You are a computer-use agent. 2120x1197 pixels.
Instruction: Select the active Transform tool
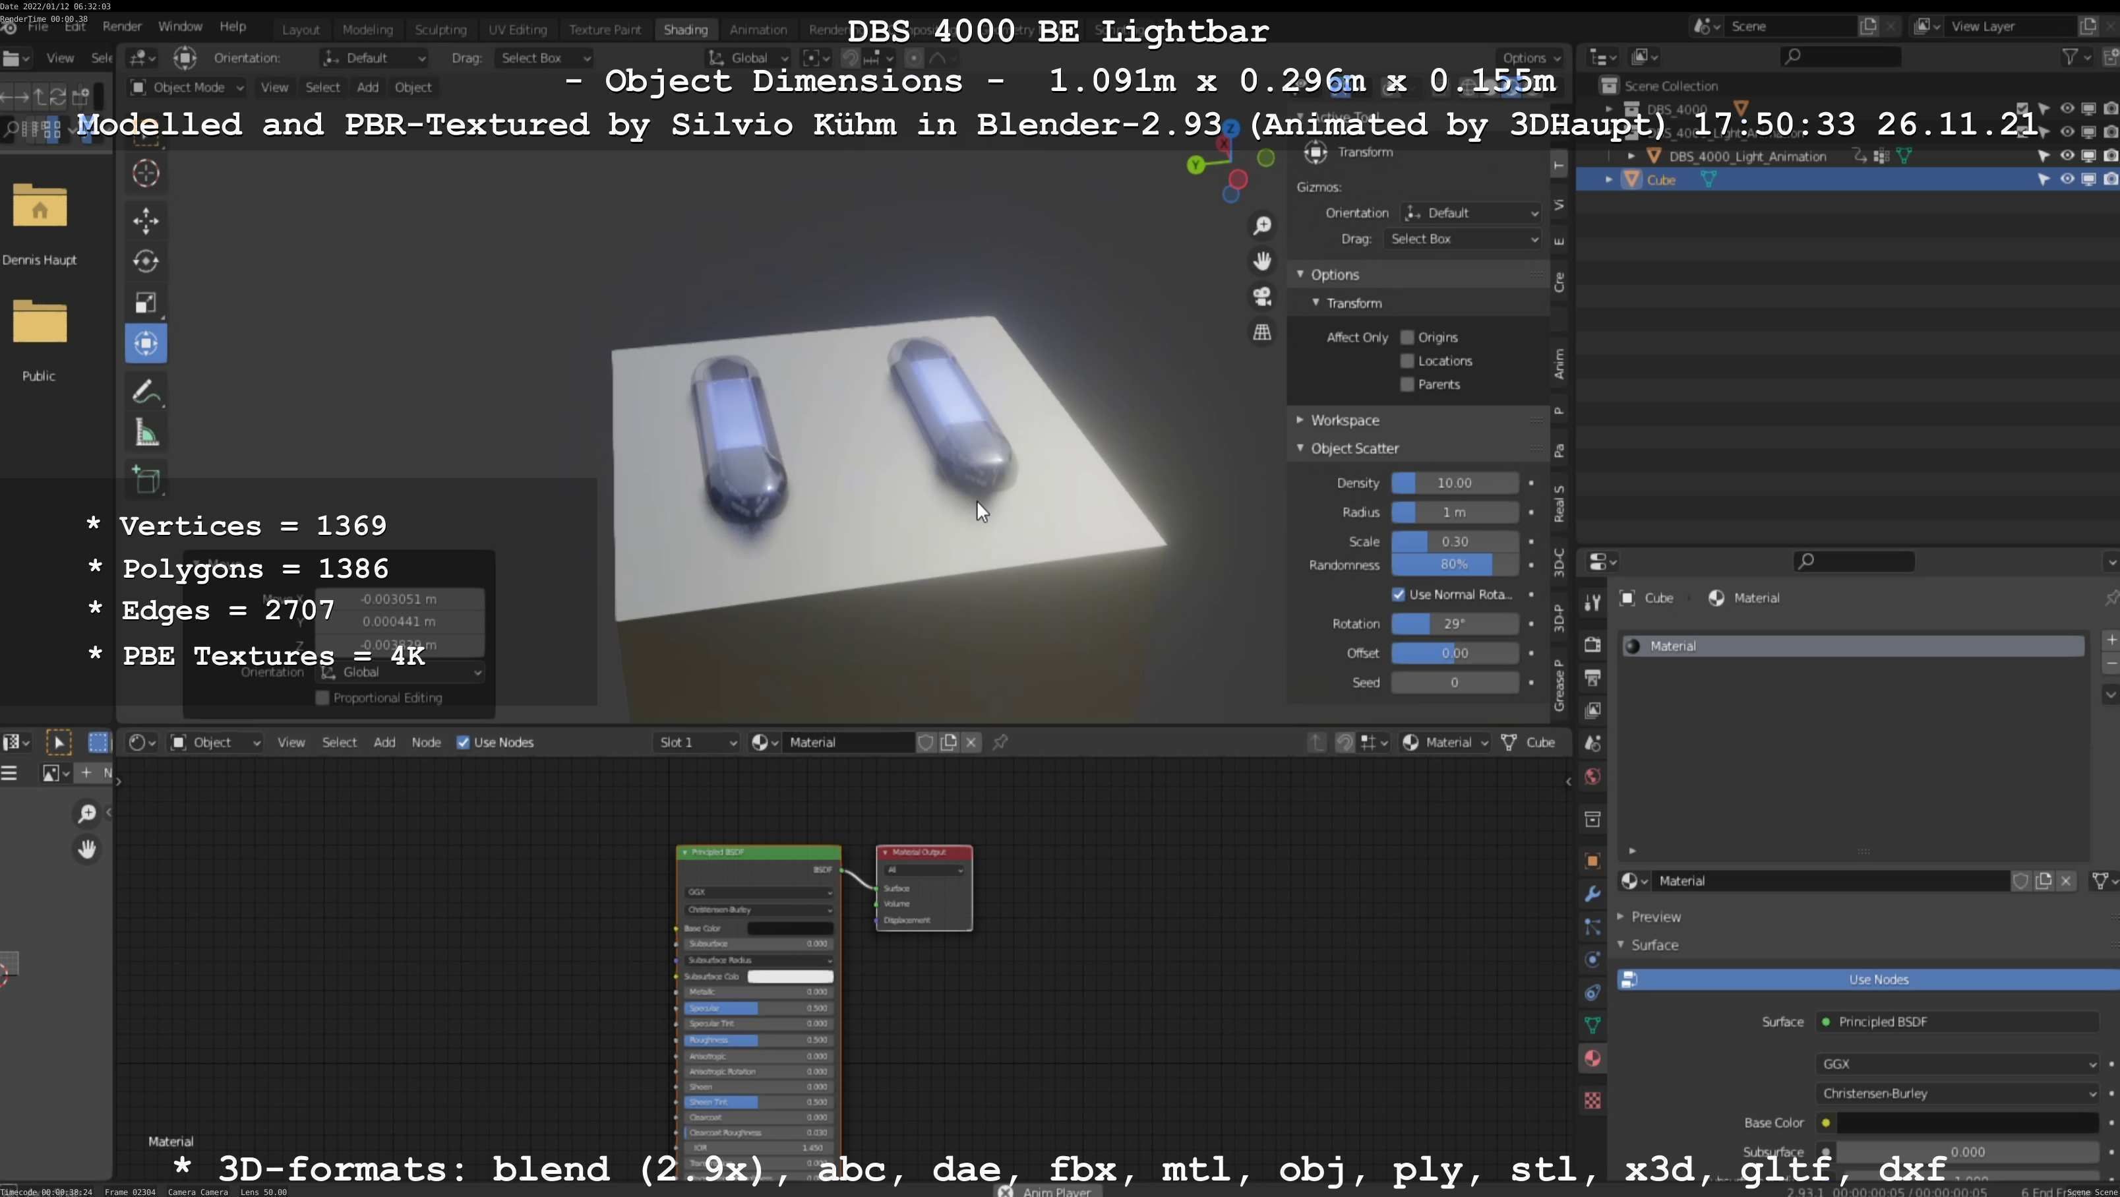pos(146,344)
